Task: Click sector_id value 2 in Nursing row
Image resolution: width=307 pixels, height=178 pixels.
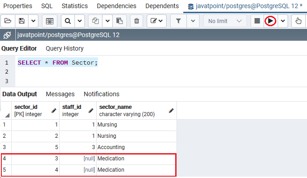Action: (x=35, y=136)
